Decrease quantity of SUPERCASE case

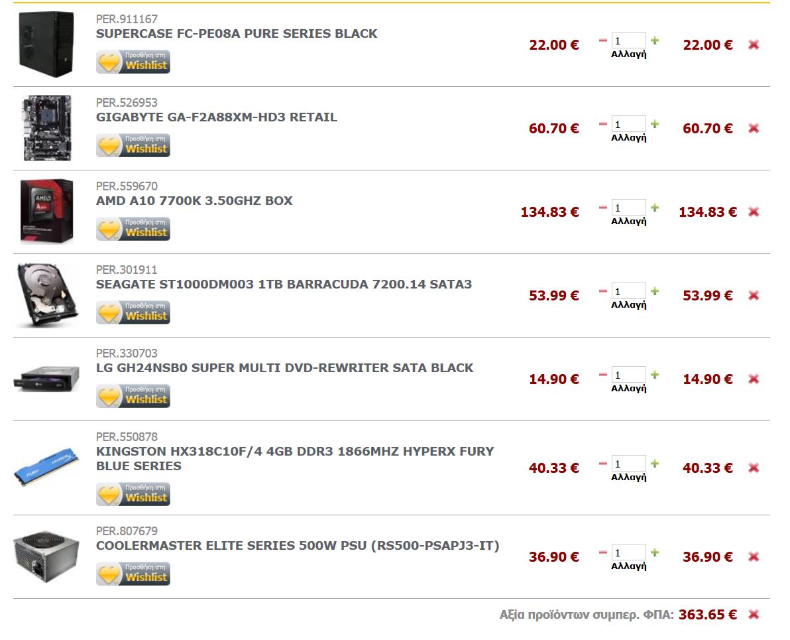(x=602, y=40)
